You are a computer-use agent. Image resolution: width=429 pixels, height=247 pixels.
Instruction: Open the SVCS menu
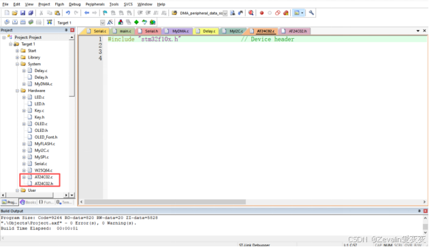coord(128,4)
